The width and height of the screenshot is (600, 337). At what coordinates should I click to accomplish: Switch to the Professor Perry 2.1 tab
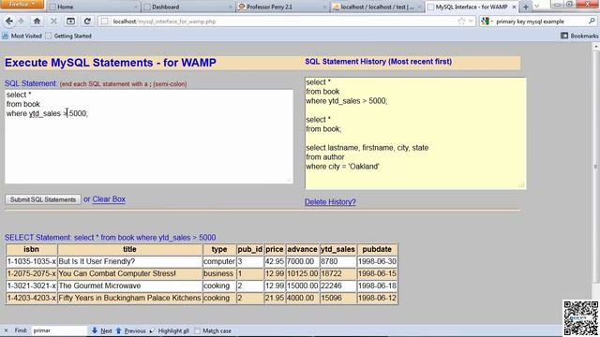[281, 7]
